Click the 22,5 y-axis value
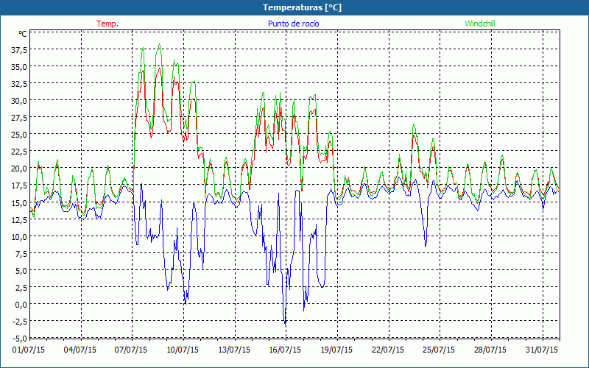 coord(19,152)
